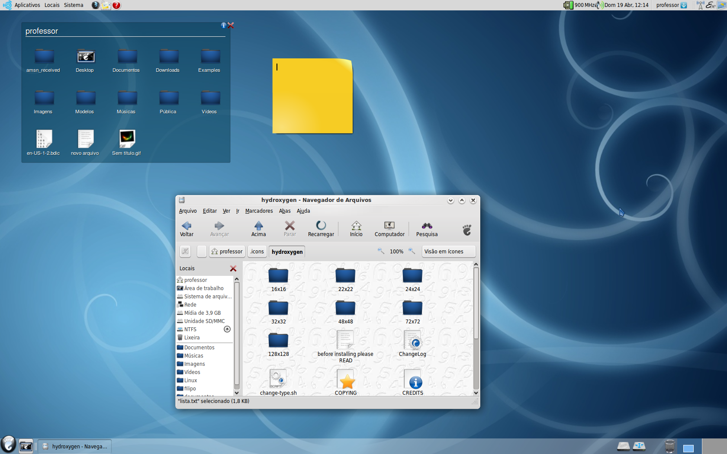Viewport: 727px width, 454px height.
Task: Select 'before installing please READ' file
Action: 345,347
